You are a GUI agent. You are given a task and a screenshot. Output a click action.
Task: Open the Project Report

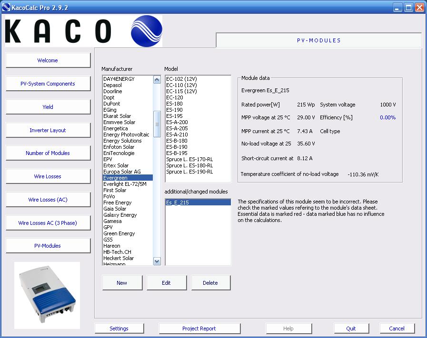coord(199,328)
